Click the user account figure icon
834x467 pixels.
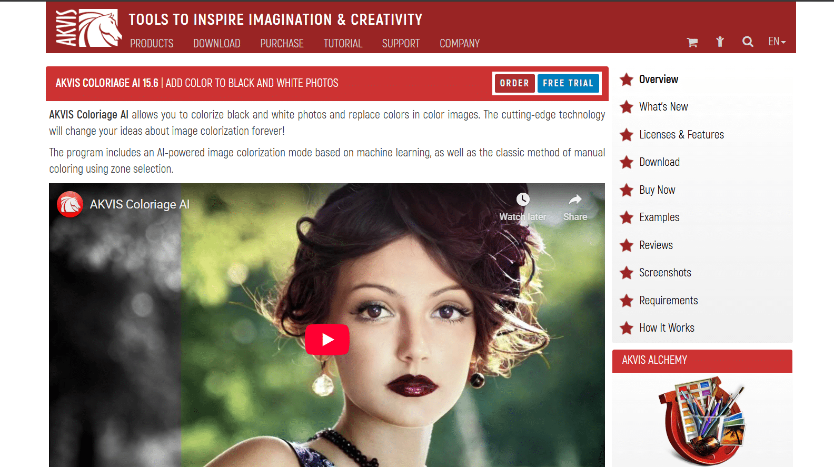click(x=720, y=42)
